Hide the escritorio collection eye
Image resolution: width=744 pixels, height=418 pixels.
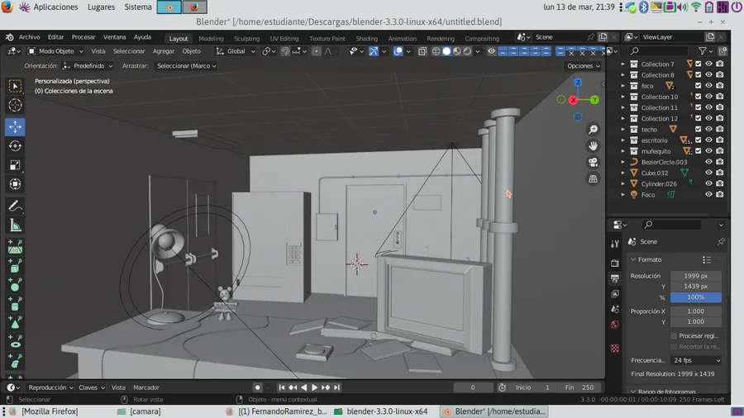click(x=709, y=140)
